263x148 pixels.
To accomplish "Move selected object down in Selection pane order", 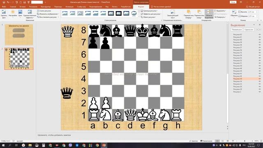I will coord(260,30).
